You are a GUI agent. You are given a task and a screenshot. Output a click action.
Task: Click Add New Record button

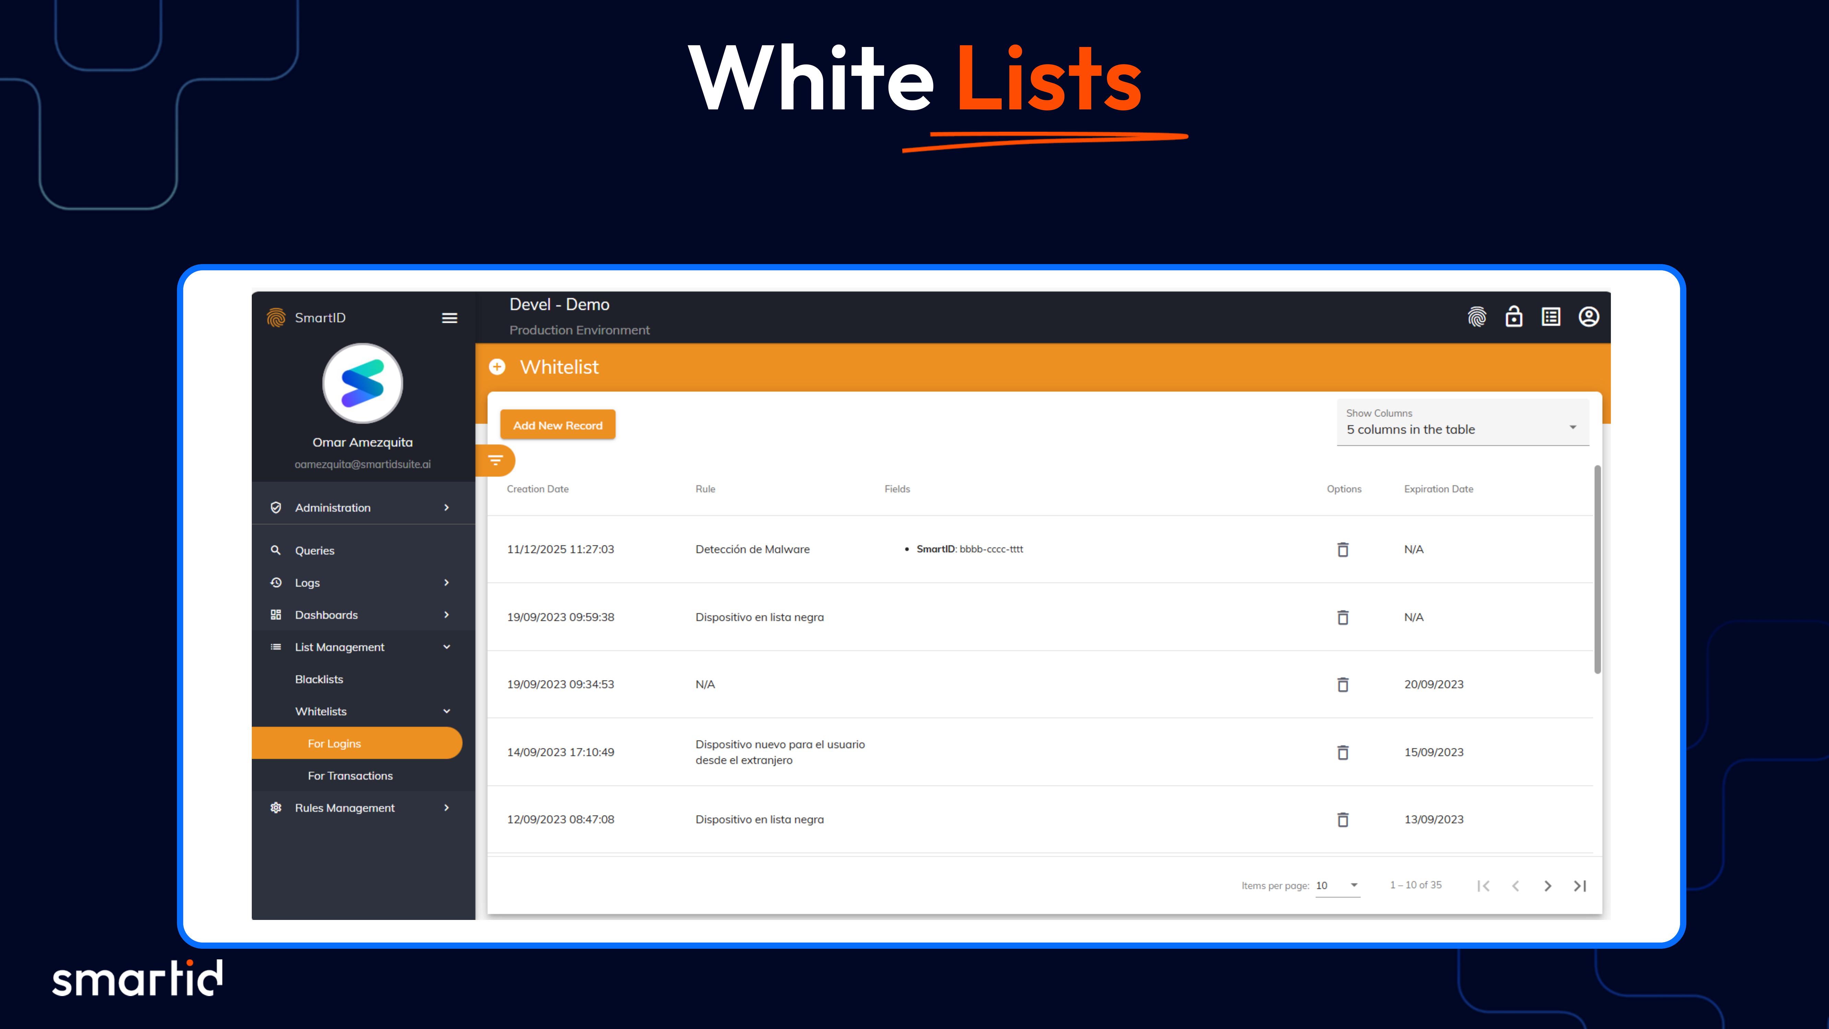[x=557, y=425]
